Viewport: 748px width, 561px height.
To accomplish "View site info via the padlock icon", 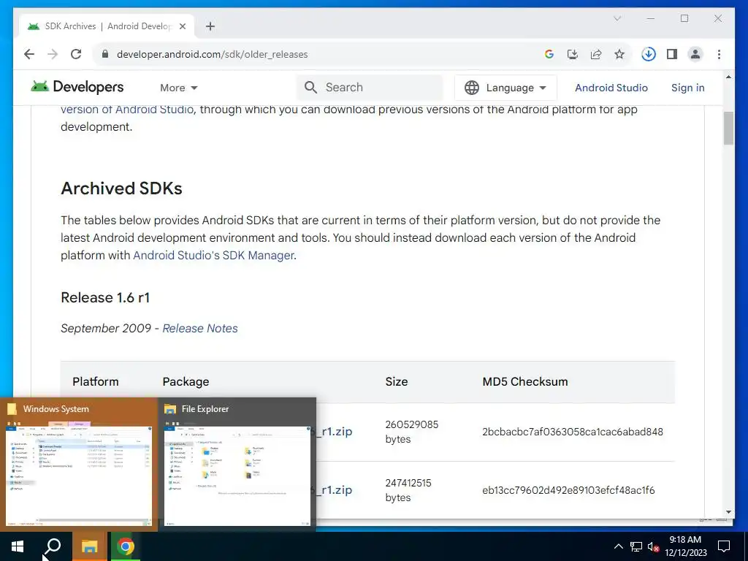I will point(105,54).
